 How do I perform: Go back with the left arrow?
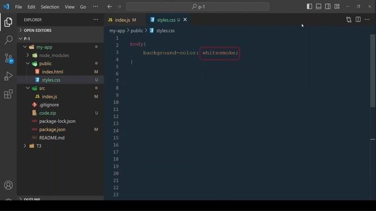point(110,6)
